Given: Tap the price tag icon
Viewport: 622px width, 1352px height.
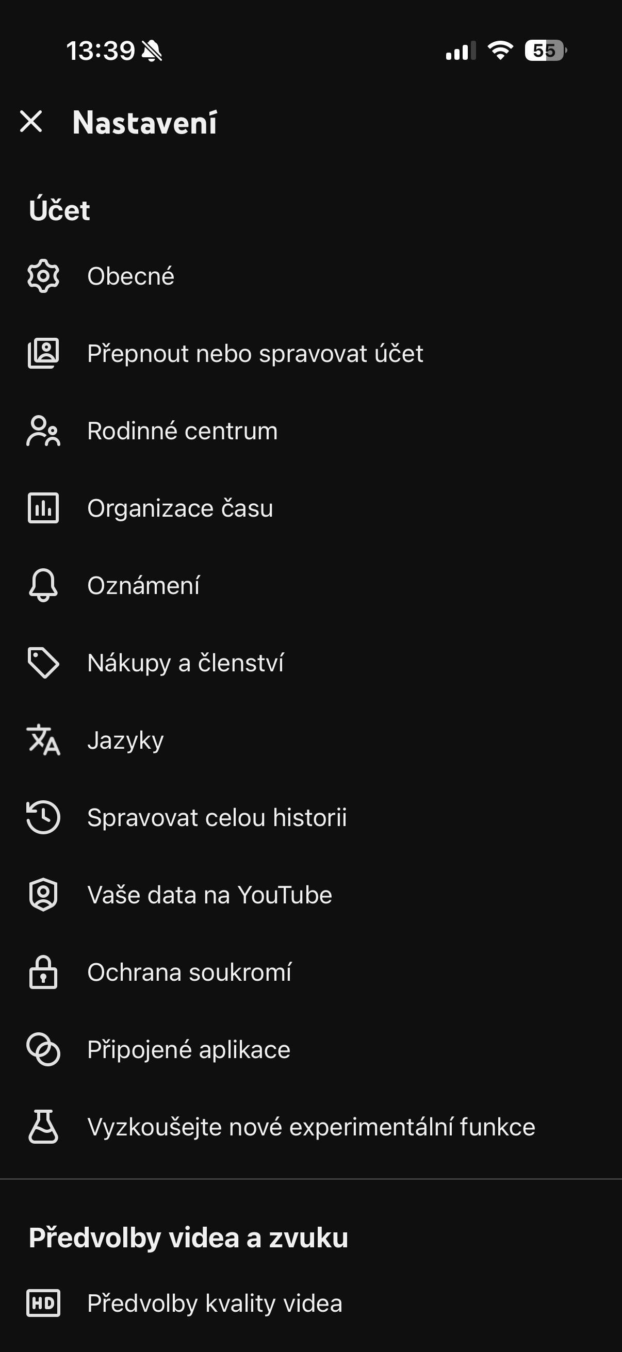Looking at the screenshot, I should (x=43, y=663).
